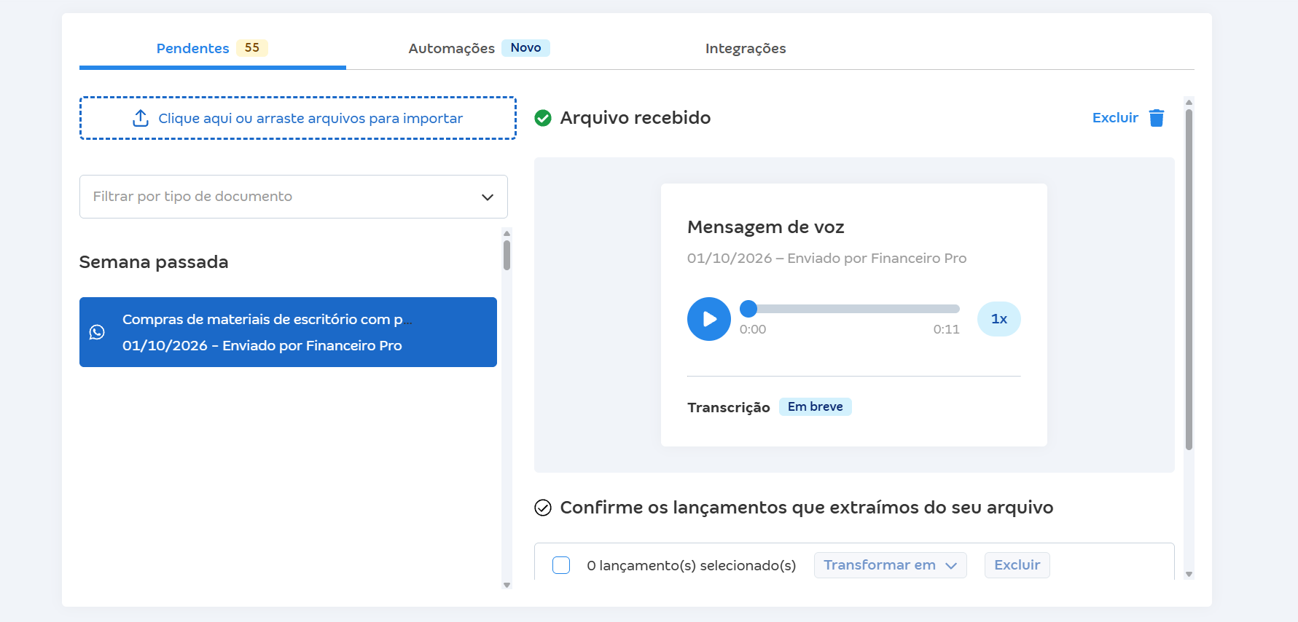Click the green check icon beside Arquivo recebido

point(543,118)
